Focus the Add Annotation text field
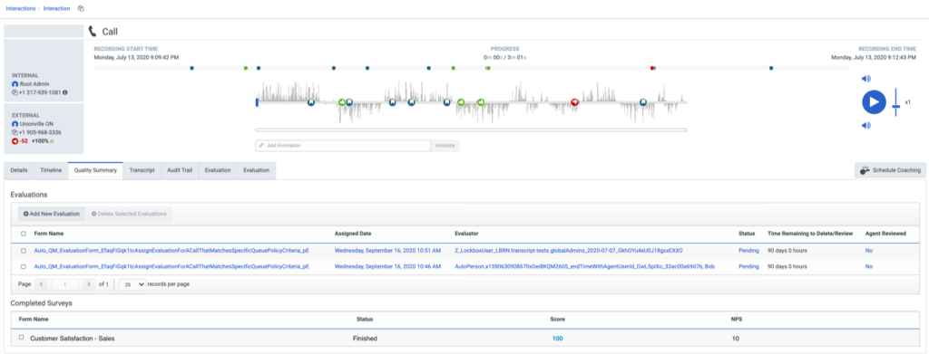The height and width of the screenshot is (354, 929). click(342, 146)
